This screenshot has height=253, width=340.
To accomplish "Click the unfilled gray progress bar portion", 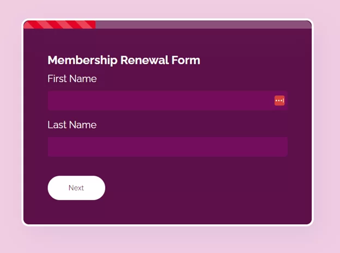I will point(202,24).
